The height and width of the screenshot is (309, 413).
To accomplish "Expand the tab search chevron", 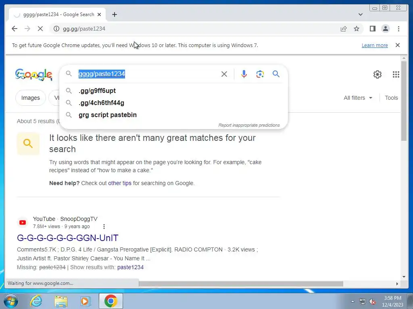I will (361, 14).
